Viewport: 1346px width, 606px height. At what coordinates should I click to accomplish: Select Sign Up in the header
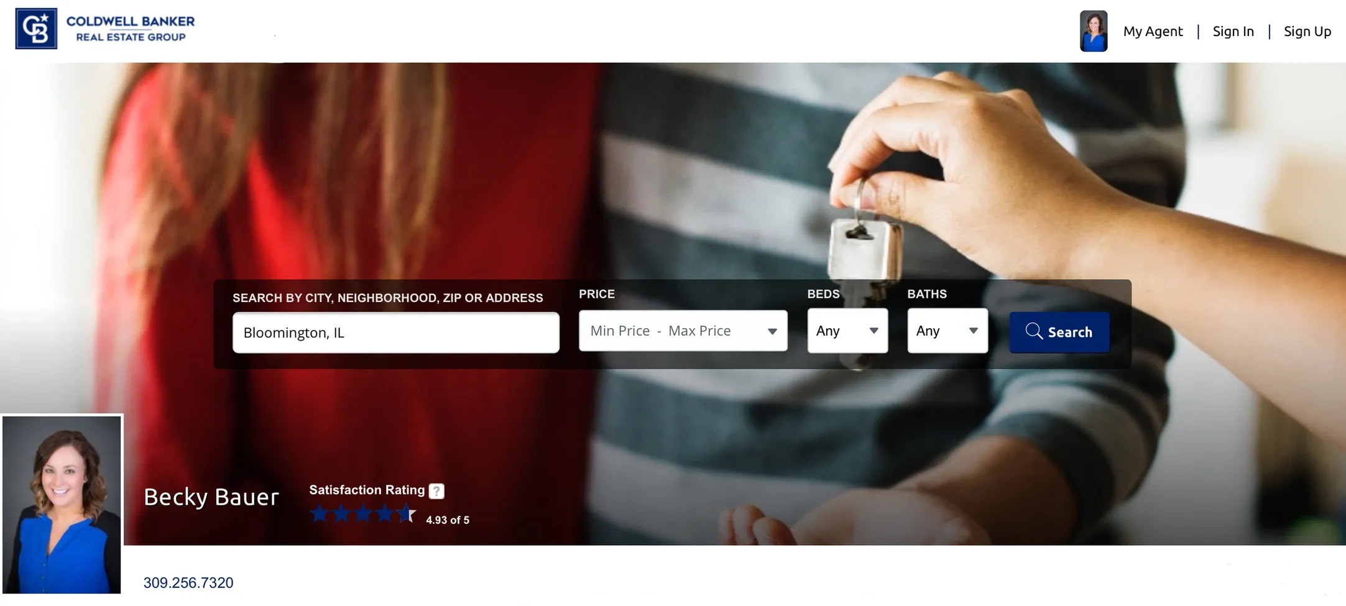(x=1307, y=31)
